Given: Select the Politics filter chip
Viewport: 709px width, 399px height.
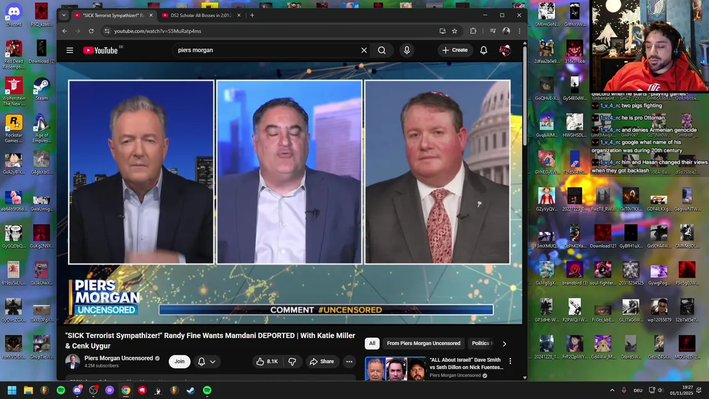Looking at the screenshot, I should [x=481, y=344].
